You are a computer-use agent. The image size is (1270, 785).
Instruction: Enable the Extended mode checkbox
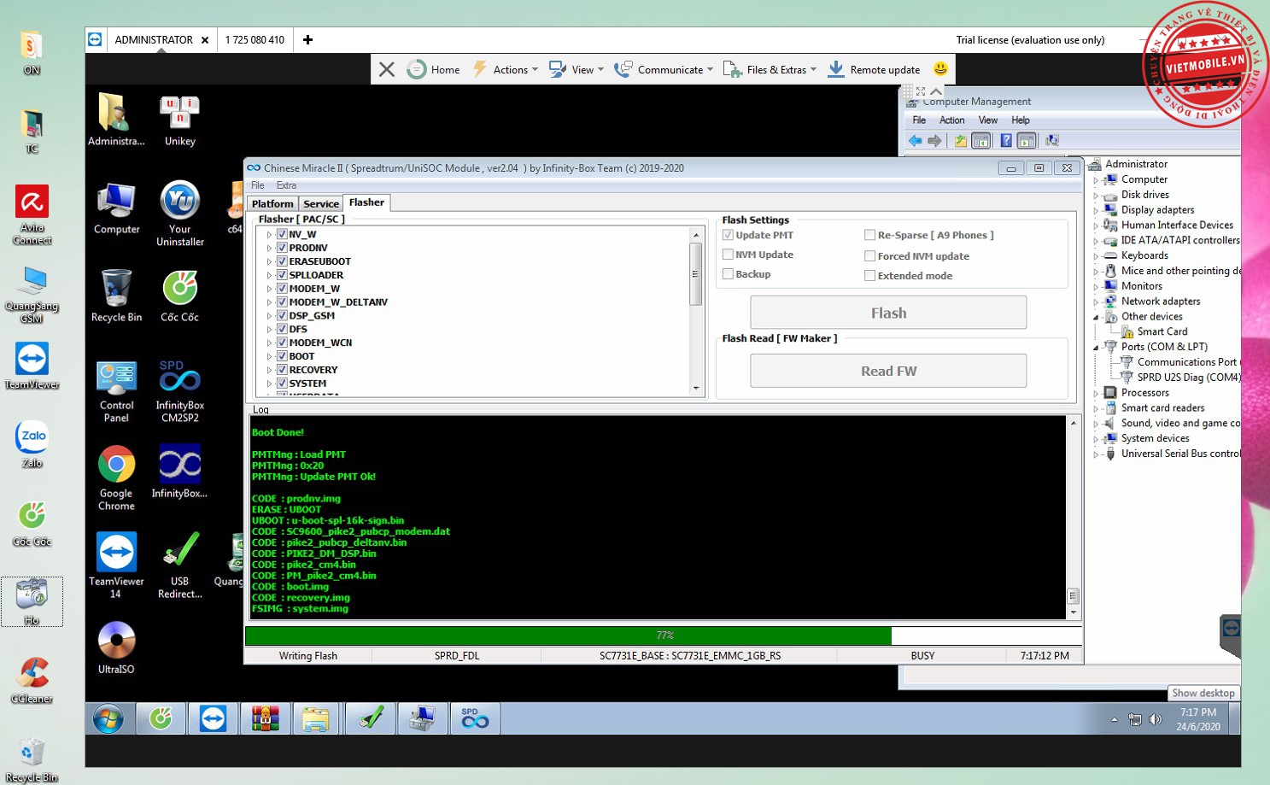[x=869, y=276]
